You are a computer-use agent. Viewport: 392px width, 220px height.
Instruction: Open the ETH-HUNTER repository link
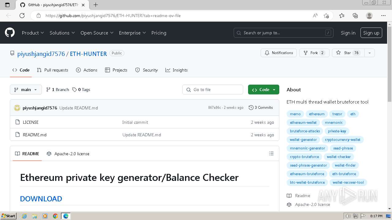pos(88,53)
